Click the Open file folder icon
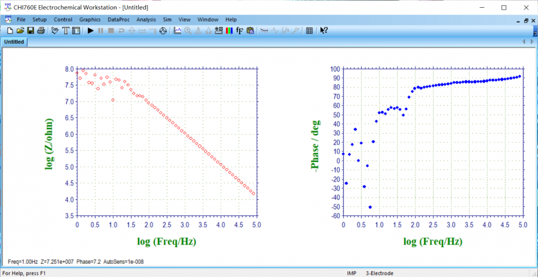This screenshot has width=538, height=277. 20,31
